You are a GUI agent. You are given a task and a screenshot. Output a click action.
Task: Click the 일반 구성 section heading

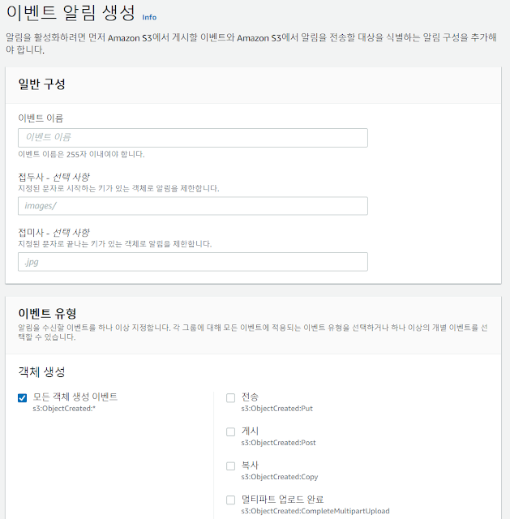click(41, 84)
